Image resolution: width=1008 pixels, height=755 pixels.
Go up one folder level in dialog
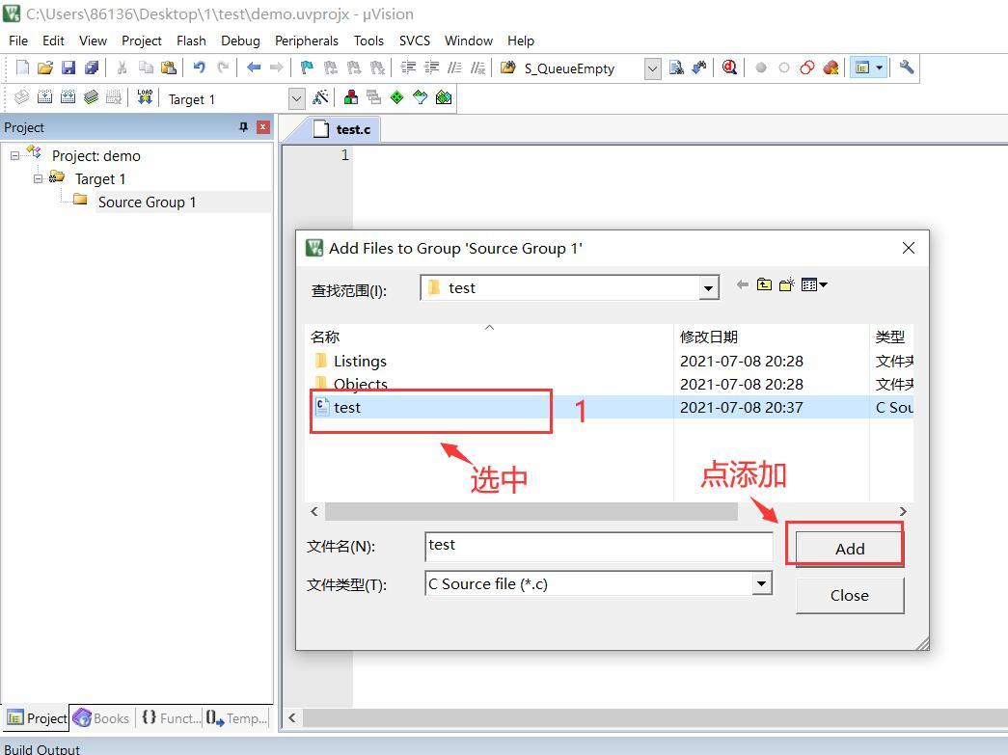(764, 284)
